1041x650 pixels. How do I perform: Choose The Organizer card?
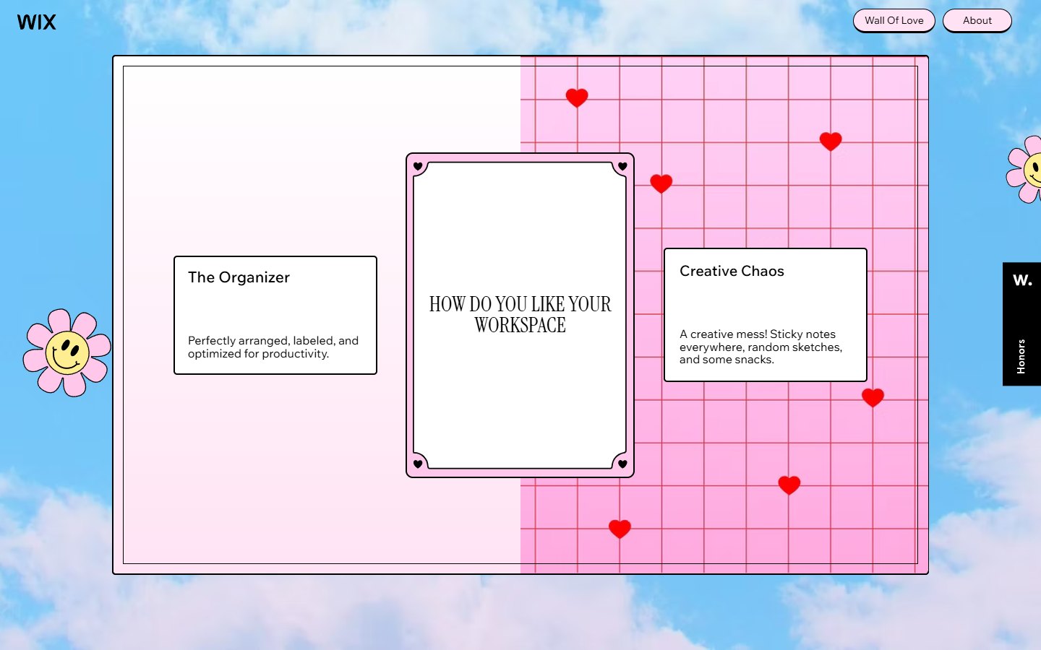point(275,315)
